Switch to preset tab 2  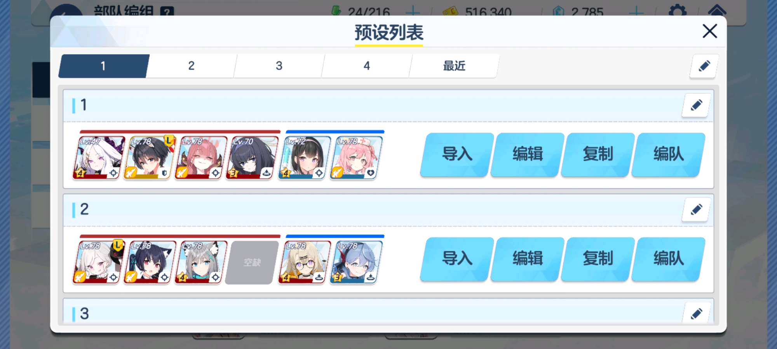pyautogui.click(x=191, y=66)
